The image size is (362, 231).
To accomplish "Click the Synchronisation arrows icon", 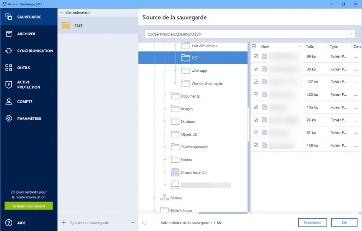I will 9,51.
